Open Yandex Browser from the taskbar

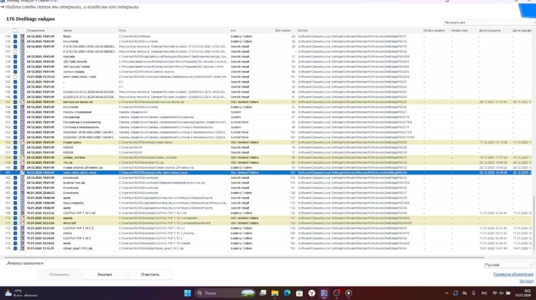pyautogui.click(x=312, y=293)
